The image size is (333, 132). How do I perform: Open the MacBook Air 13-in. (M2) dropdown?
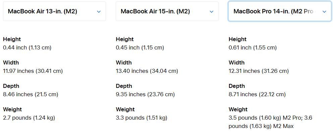coord(54,11)
